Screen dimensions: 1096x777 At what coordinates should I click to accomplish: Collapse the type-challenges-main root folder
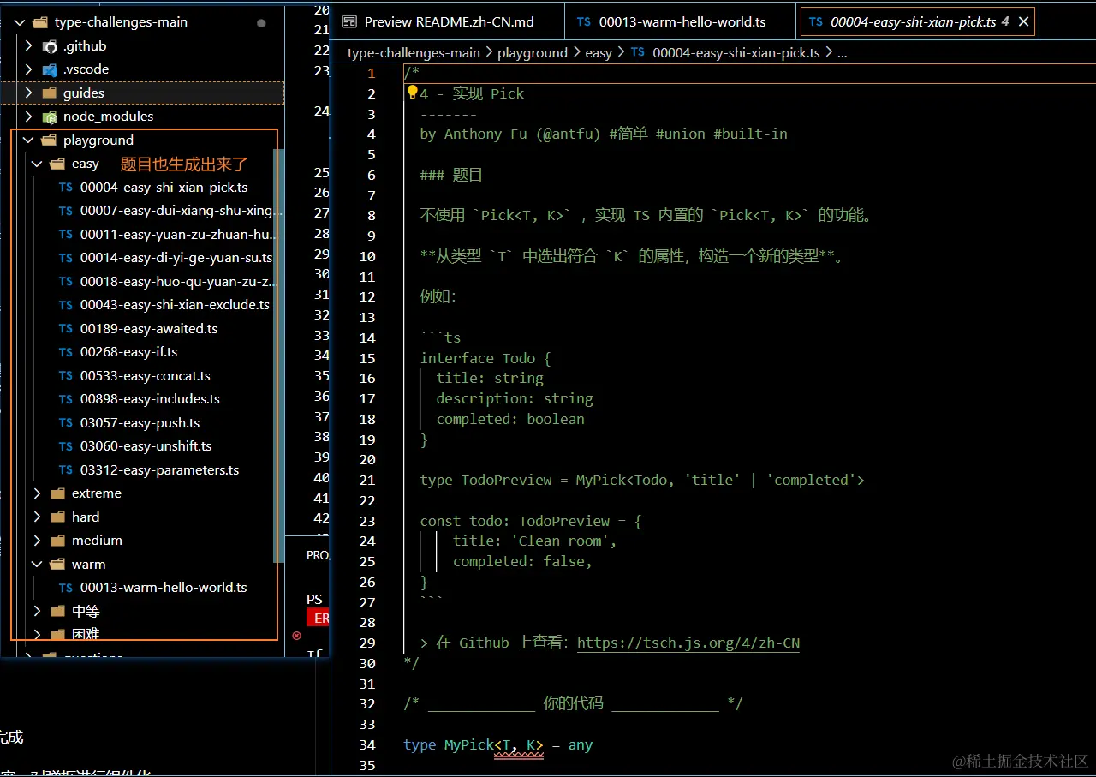(x=21, y=22)
